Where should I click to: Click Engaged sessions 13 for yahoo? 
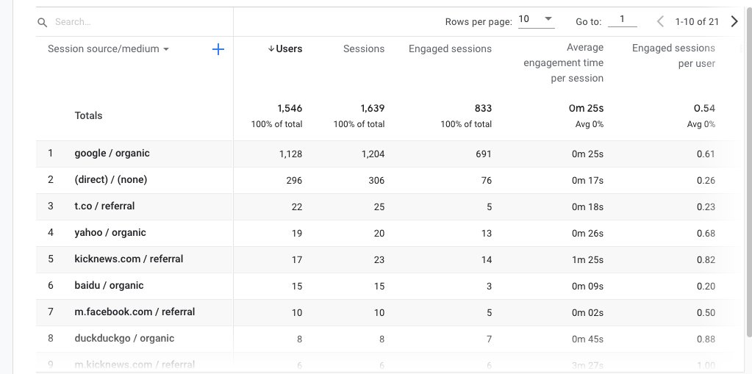[x=487, y=234]
